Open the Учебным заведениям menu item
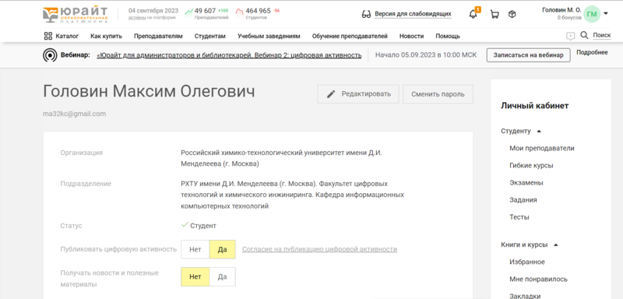 click(269, 36)
